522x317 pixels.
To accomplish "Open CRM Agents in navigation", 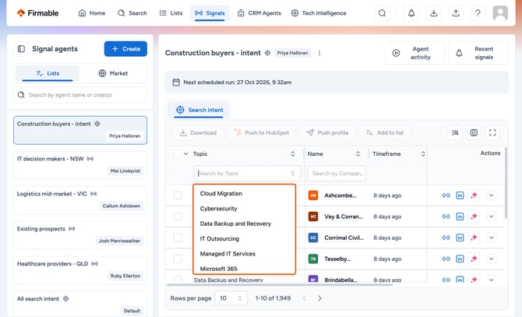I will [x=259, y=13].
